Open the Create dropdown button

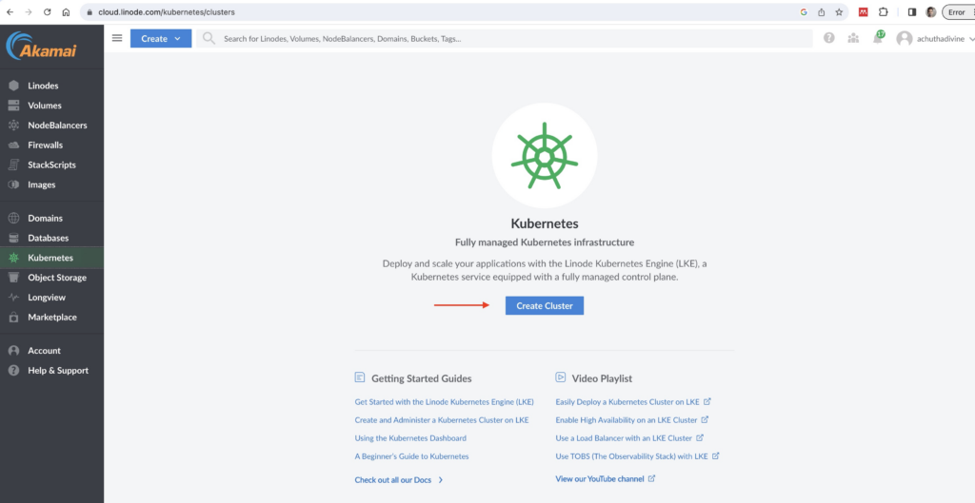pos(160,38)
